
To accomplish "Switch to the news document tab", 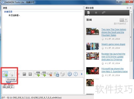I will (88, 13).
